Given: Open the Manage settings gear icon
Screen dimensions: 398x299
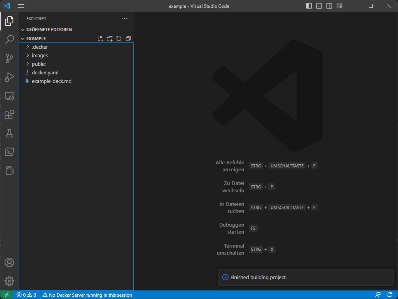Looking at the screenshot, I should point(9,281).
